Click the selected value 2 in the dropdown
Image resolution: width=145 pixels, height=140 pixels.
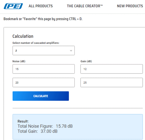pyautogui.click(x=16, y=51)
